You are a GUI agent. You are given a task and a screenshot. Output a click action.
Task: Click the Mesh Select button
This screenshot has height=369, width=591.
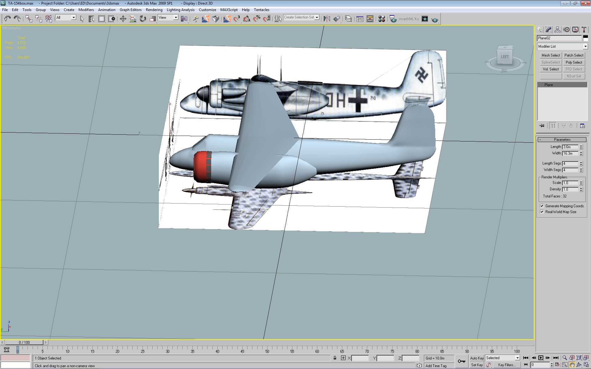551,55
